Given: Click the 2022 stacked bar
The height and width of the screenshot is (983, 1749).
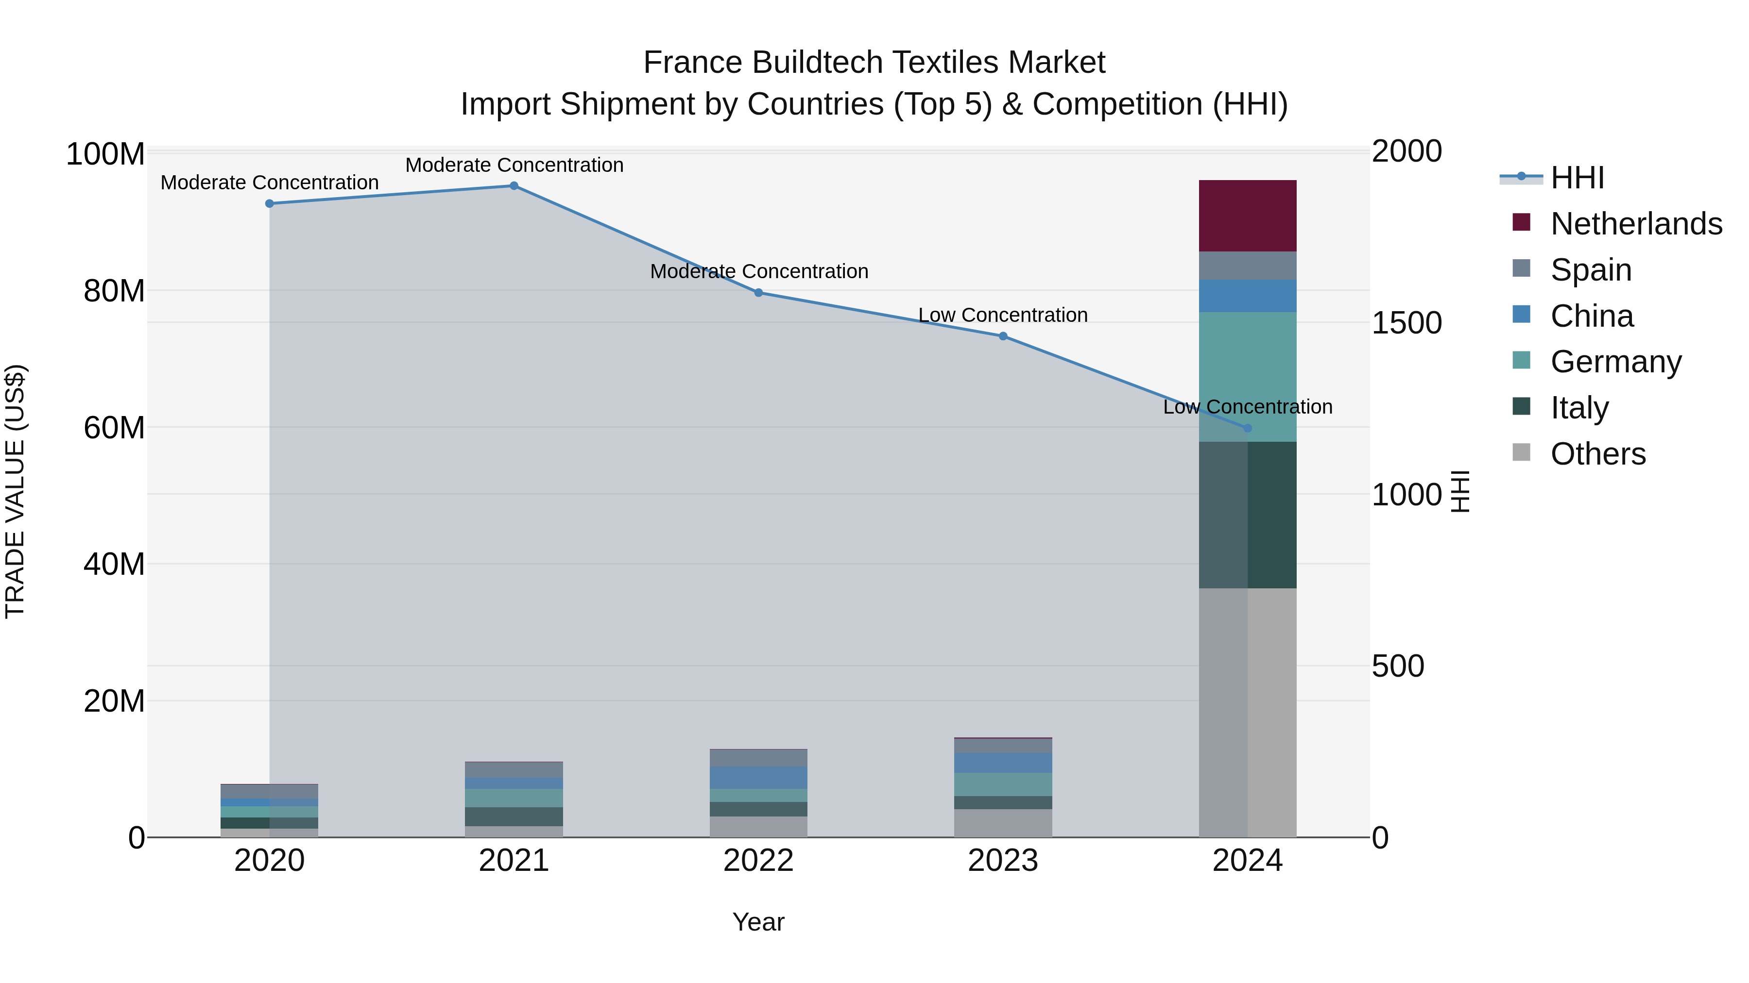Looking at the screenshot, I should [x=758, y=793].
